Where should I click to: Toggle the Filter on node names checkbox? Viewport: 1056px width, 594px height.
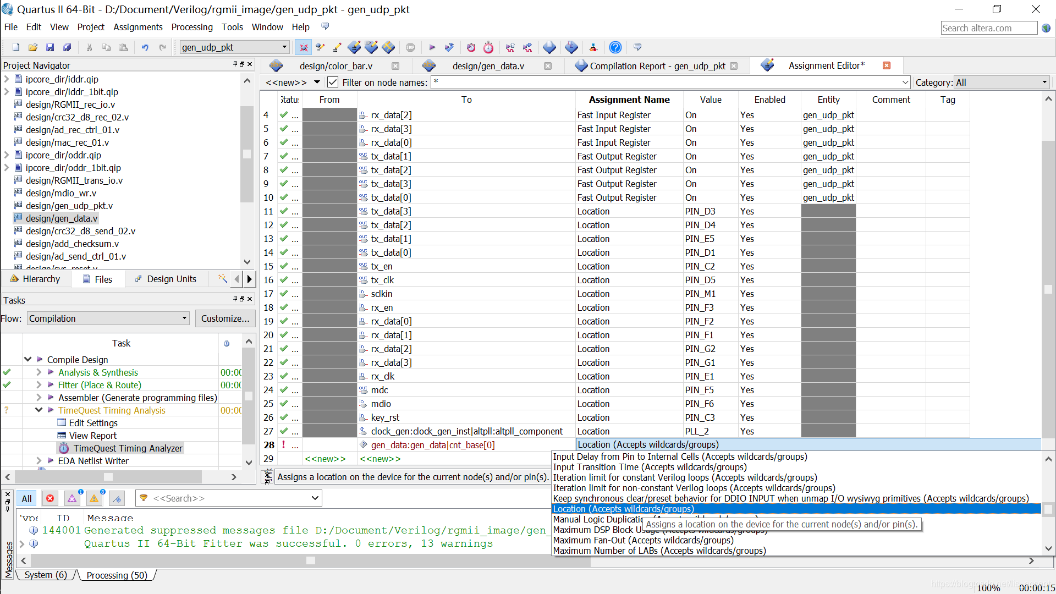pos(333,82)
